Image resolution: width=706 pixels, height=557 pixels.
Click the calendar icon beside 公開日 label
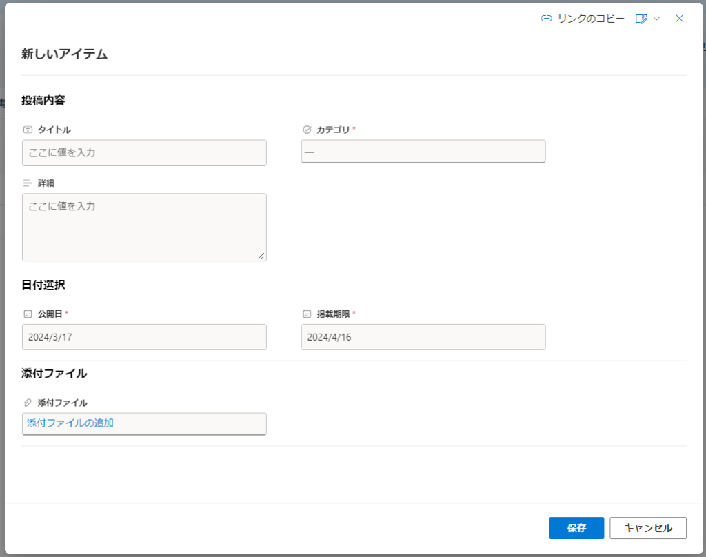[28, 314]
